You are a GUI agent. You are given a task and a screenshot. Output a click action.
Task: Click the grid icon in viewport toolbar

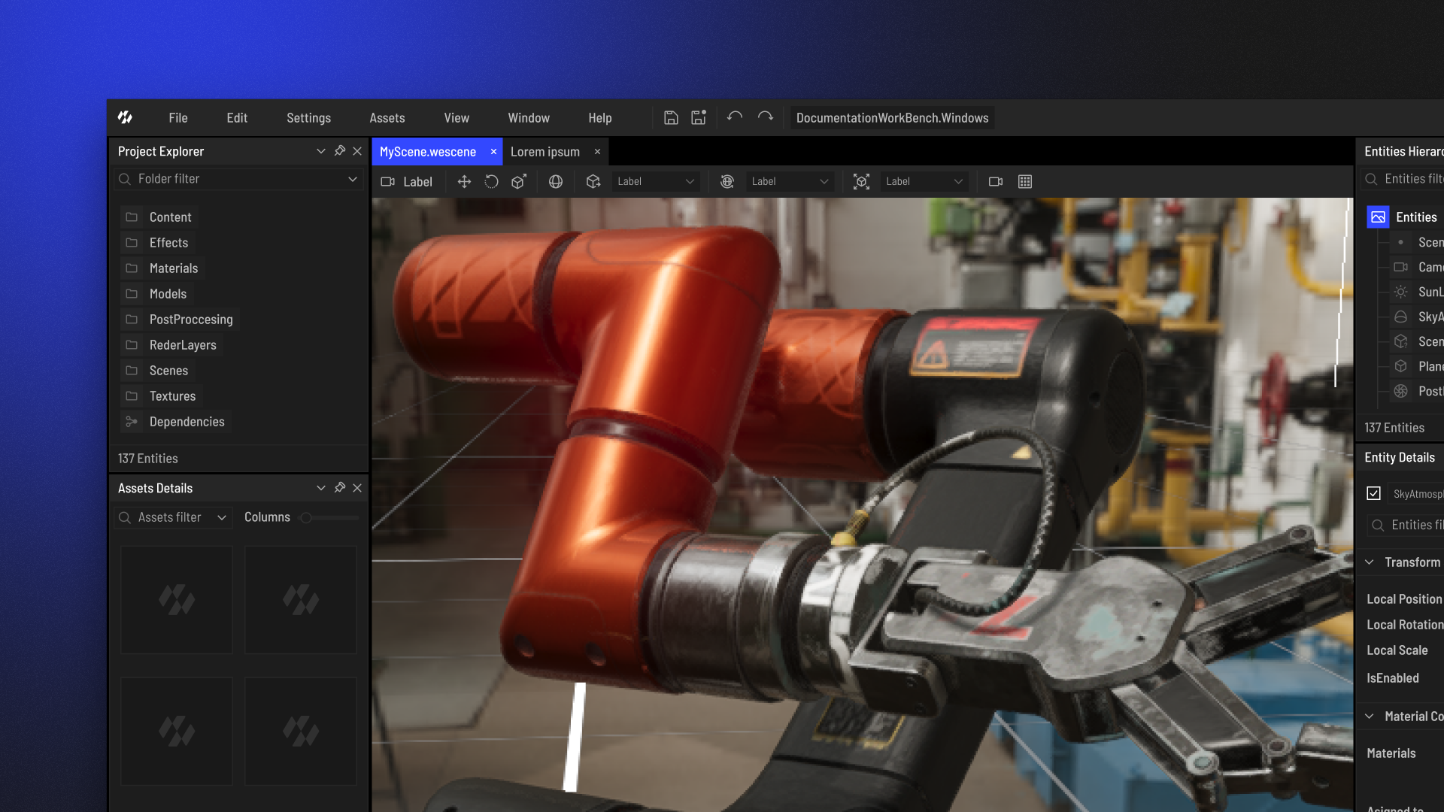(1024, 182)
